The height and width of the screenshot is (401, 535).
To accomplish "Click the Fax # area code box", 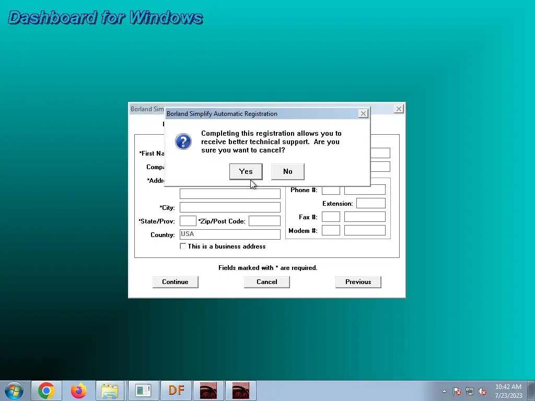I will (331, 217).
